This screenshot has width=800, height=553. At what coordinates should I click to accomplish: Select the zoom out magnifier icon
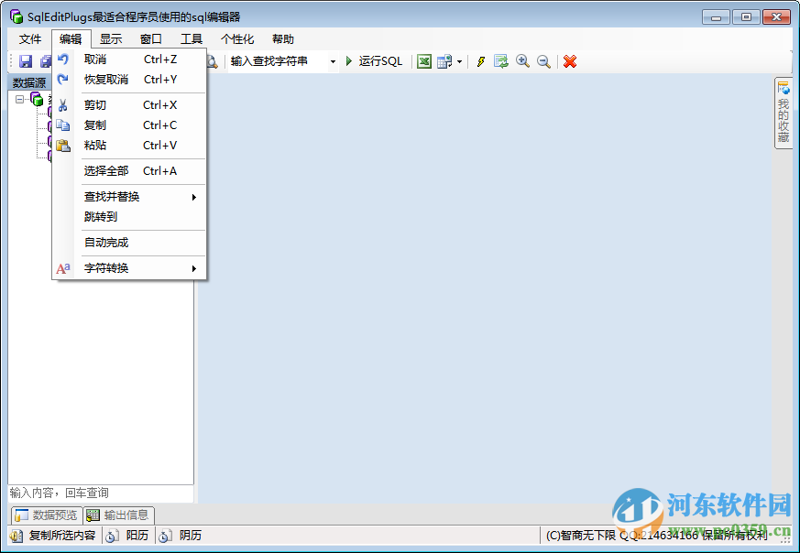[543, 61]
